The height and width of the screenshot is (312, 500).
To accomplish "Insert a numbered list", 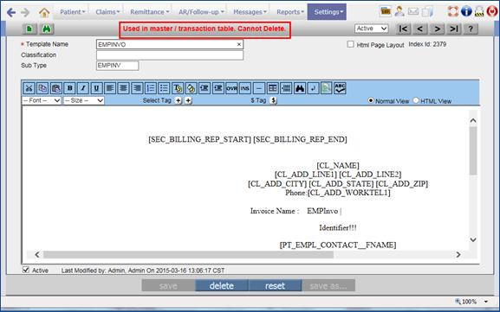I will [x=151, y=88].
